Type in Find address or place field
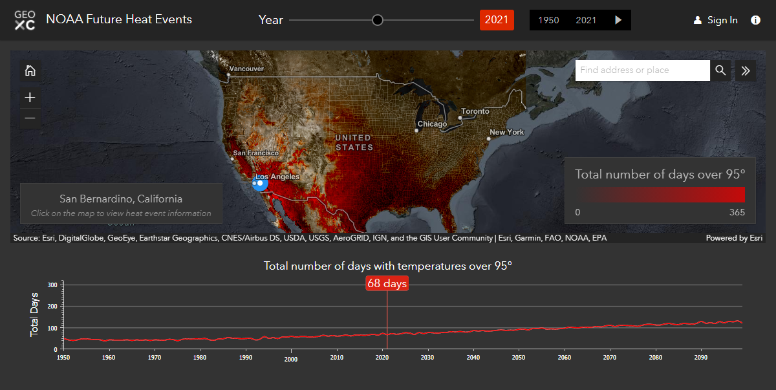The image size is (776, 390). (x=642, y=70)
